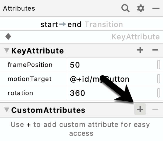Toggle resource picker pill beside rotation
The width and height of the screenshot is (163, 141).
[159, 93]
